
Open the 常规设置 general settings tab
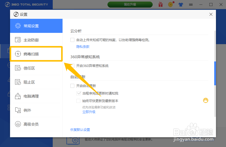tap(36, 26)
